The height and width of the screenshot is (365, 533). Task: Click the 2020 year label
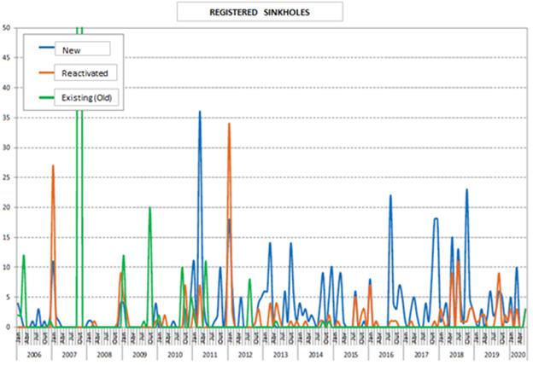tap(518, 355)
